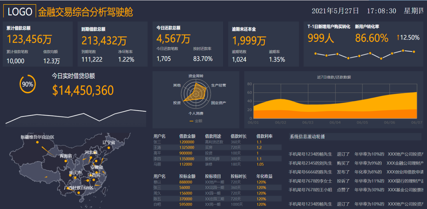Click the 1,705 repayment count value
Image resolution: width=427 pixels, height=209 pixels.
163,58
